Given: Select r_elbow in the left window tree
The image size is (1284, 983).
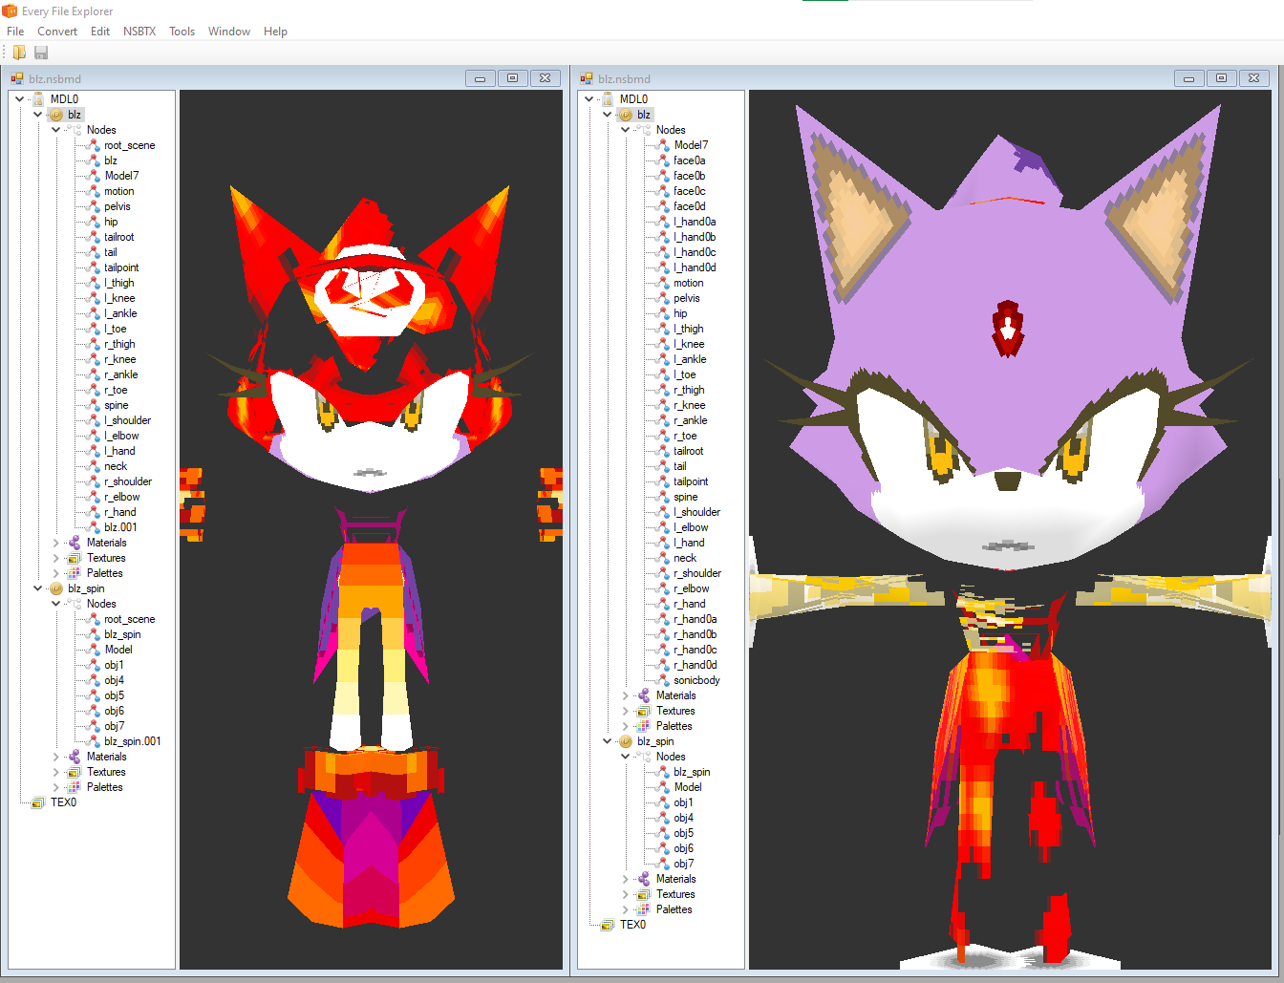Looking at the screenshot, I should pyautogui.click(x=122, y=497).
